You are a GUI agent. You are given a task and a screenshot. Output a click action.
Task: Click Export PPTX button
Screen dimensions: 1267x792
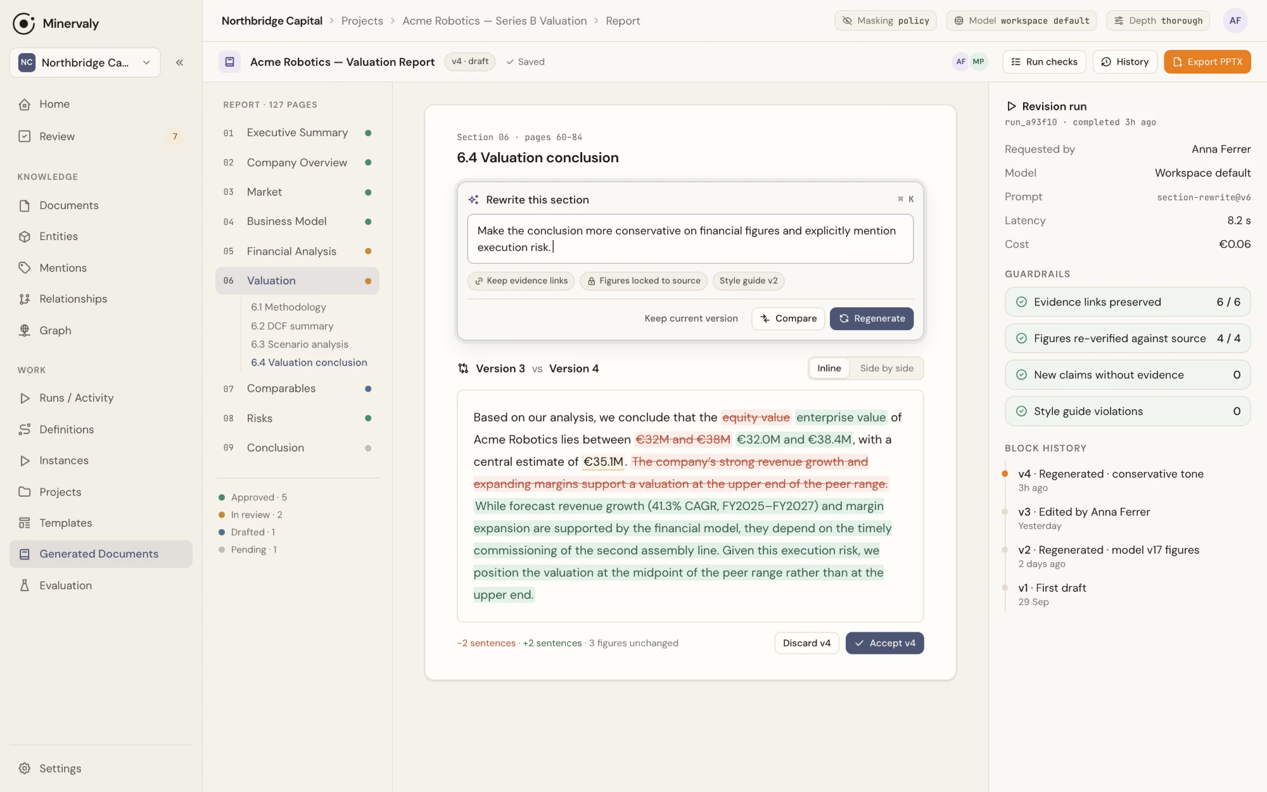(x=1207, y=61)
